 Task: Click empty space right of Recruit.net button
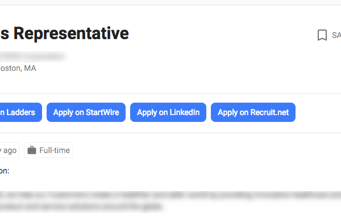tap(318, 112)
